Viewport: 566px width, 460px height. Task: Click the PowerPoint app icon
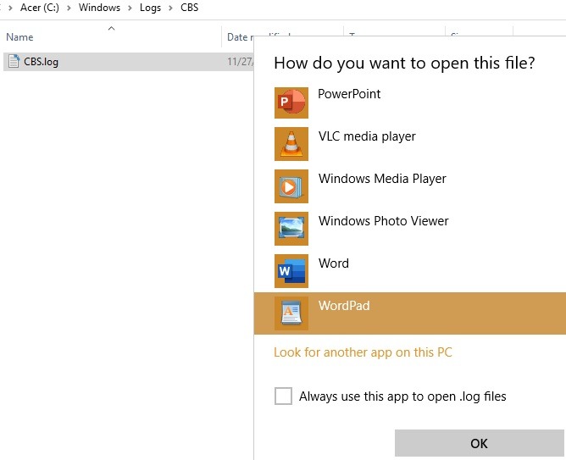(291, 102)
